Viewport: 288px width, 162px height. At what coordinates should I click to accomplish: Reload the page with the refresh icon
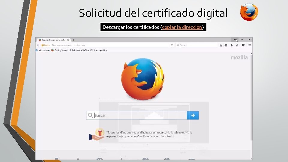click(172, 45)
